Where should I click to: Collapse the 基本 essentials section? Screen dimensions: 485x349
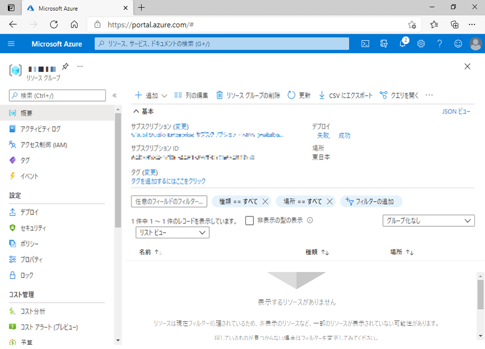[144, 112]
